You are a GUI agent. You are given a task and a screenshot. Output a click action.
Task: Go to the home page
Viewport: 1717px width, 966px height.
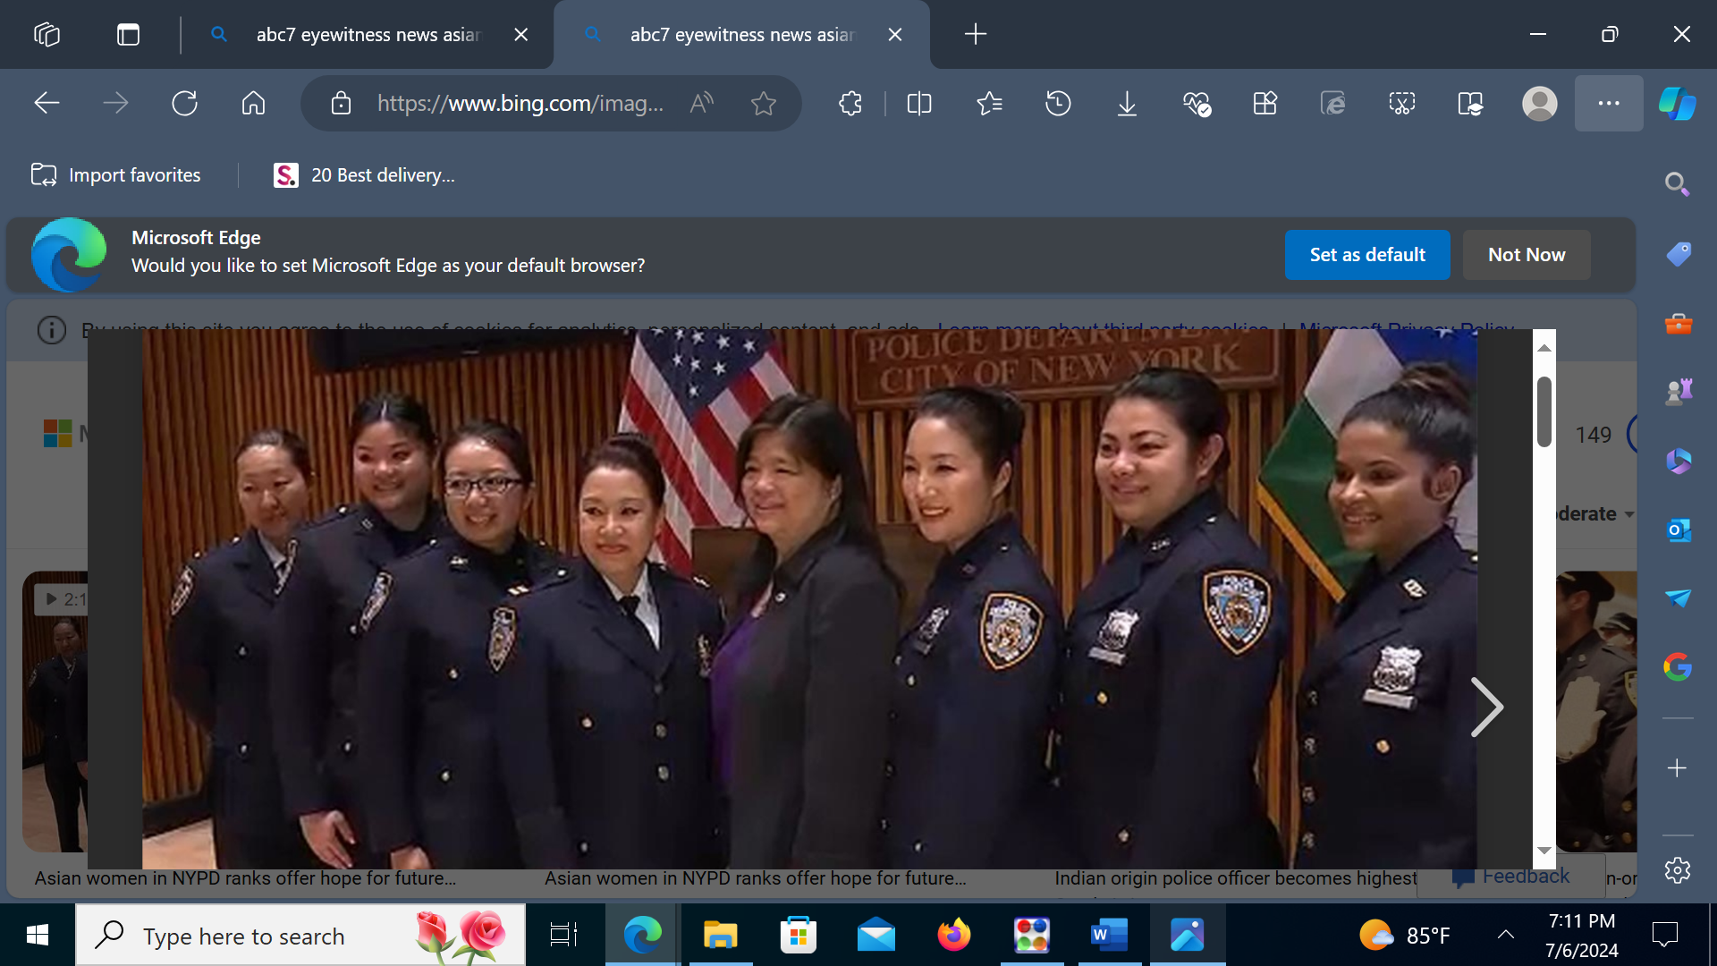(x=253, y=104)
